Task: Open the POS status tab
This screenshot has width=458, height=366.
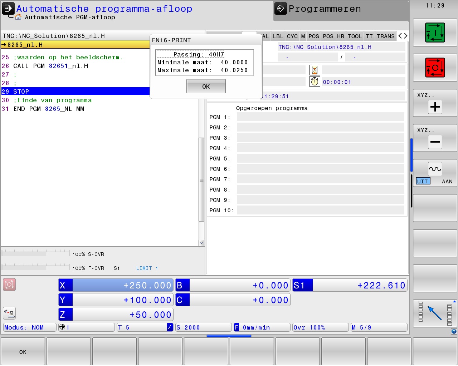Action: pos(314,36)
